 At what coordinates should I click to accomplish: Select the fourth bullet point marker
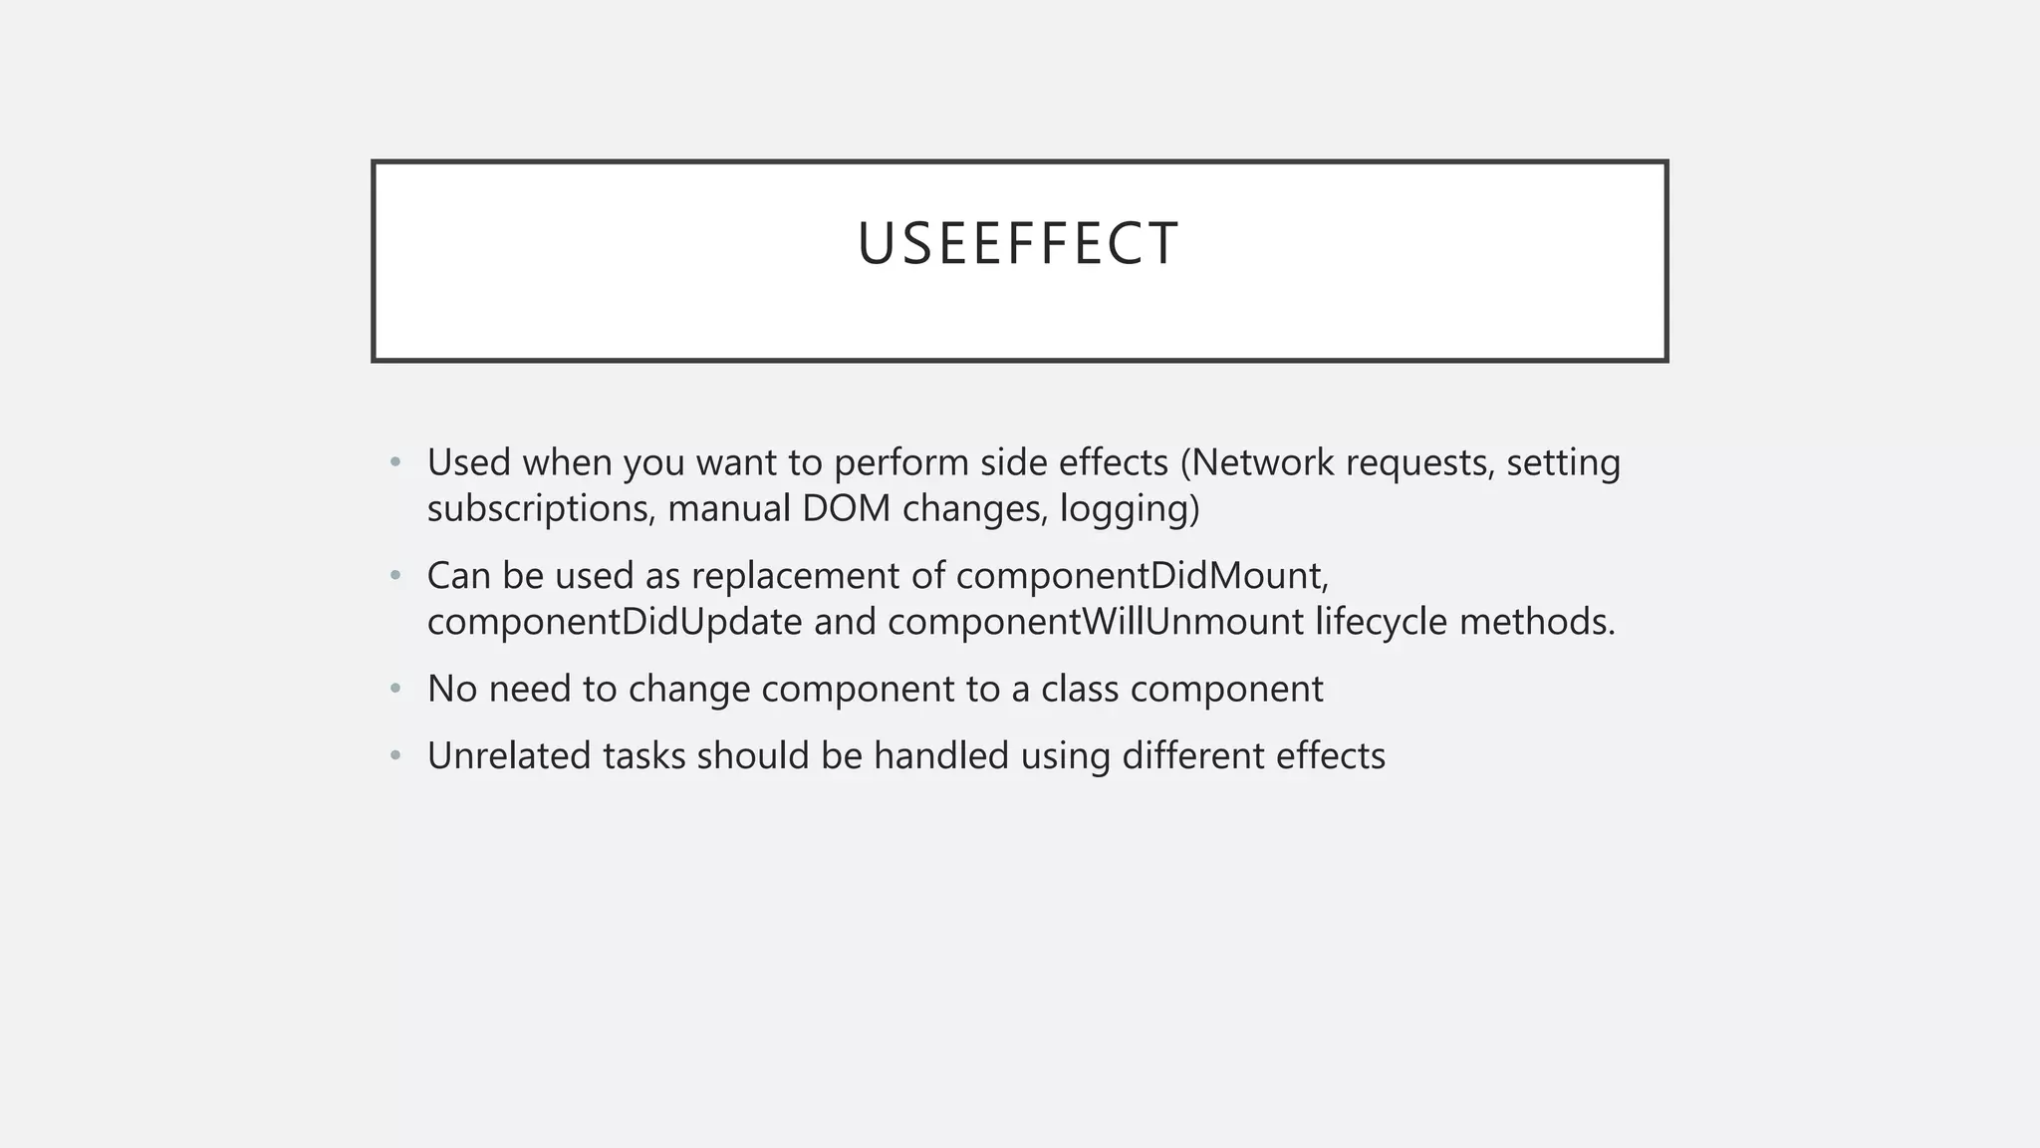[395, 755]
